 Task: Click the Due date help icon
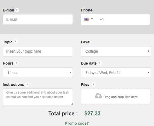[100, 63]
